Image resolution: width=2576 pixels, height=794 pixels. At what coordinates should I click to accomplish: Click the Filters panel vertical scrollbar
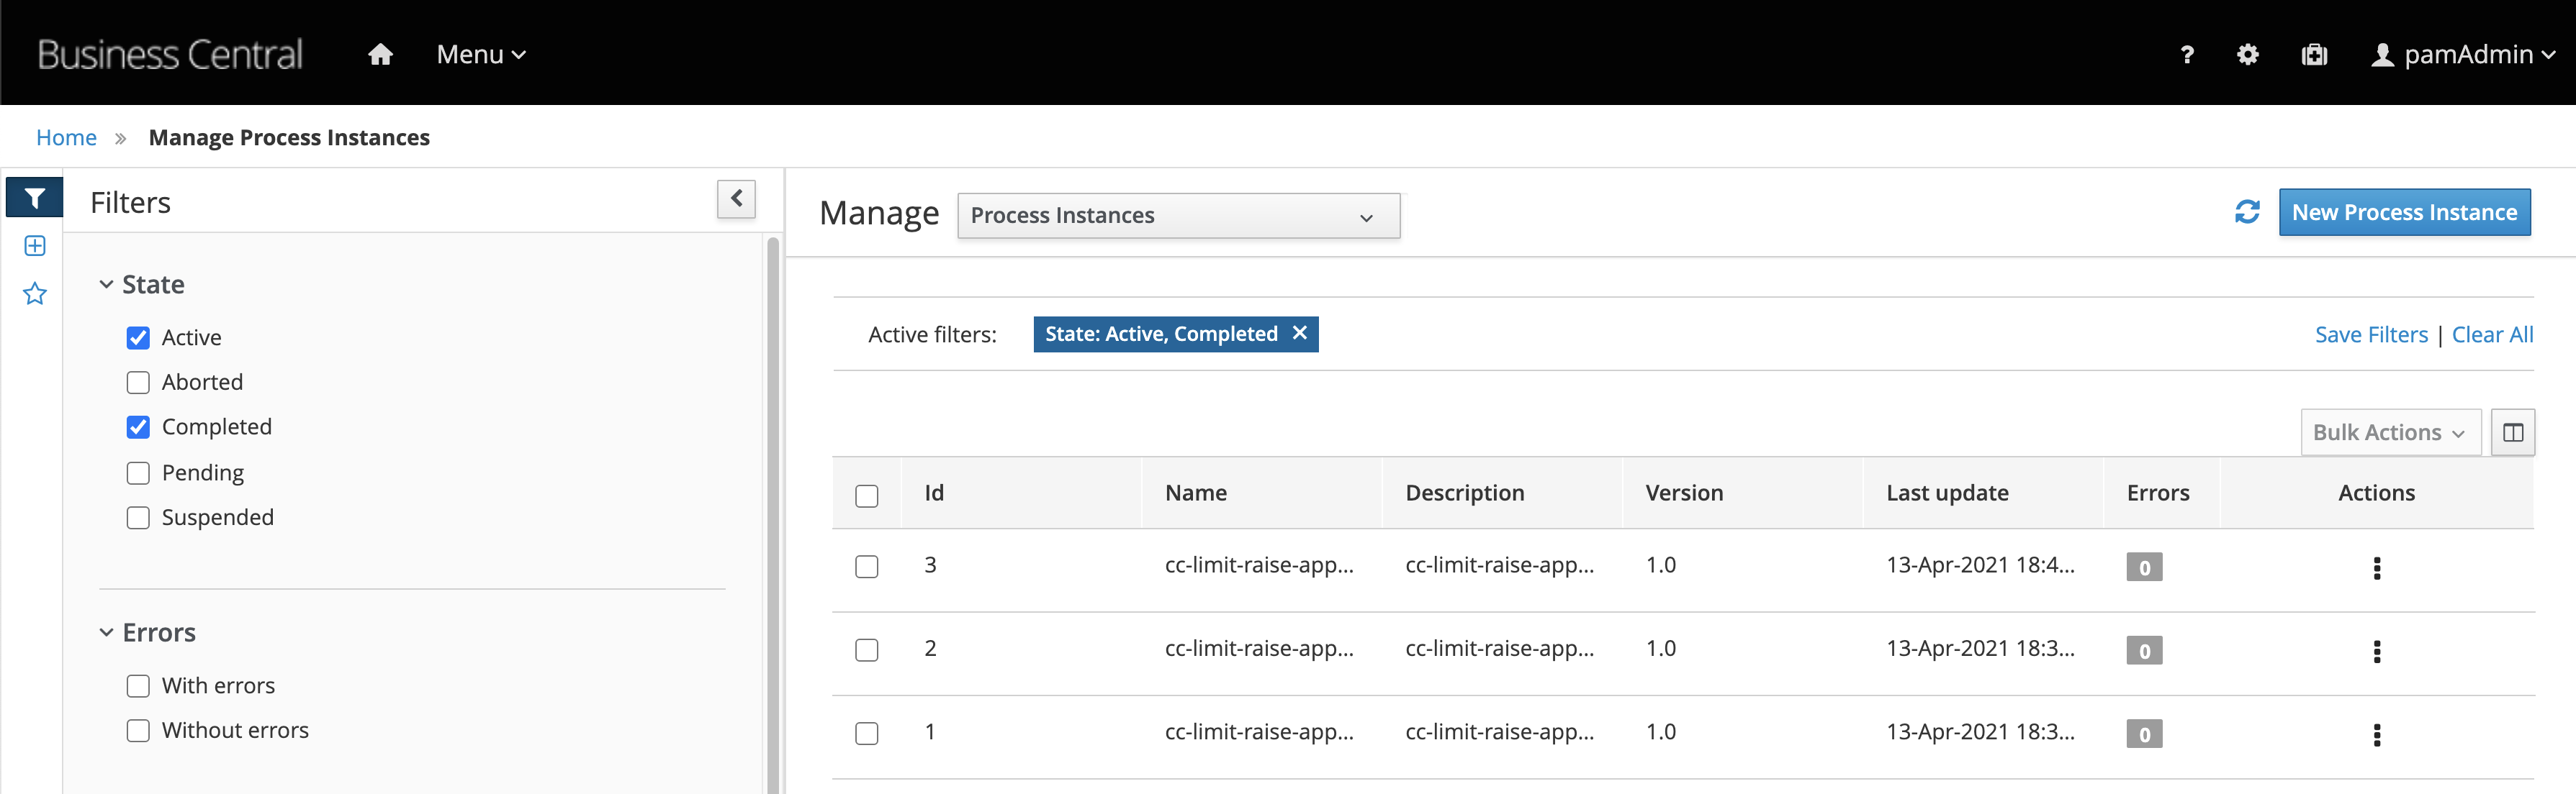click(x=772, y=514)
